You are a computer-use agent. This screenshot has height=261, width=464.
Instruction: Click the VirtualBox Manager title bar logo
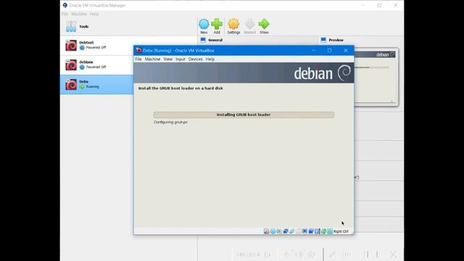click(x=65, y=5)
